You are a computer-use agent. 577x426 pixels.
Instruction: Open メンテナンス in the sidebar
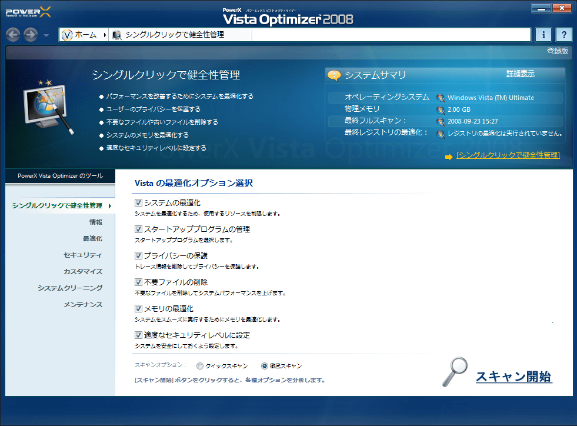click(x=83, y=305)
